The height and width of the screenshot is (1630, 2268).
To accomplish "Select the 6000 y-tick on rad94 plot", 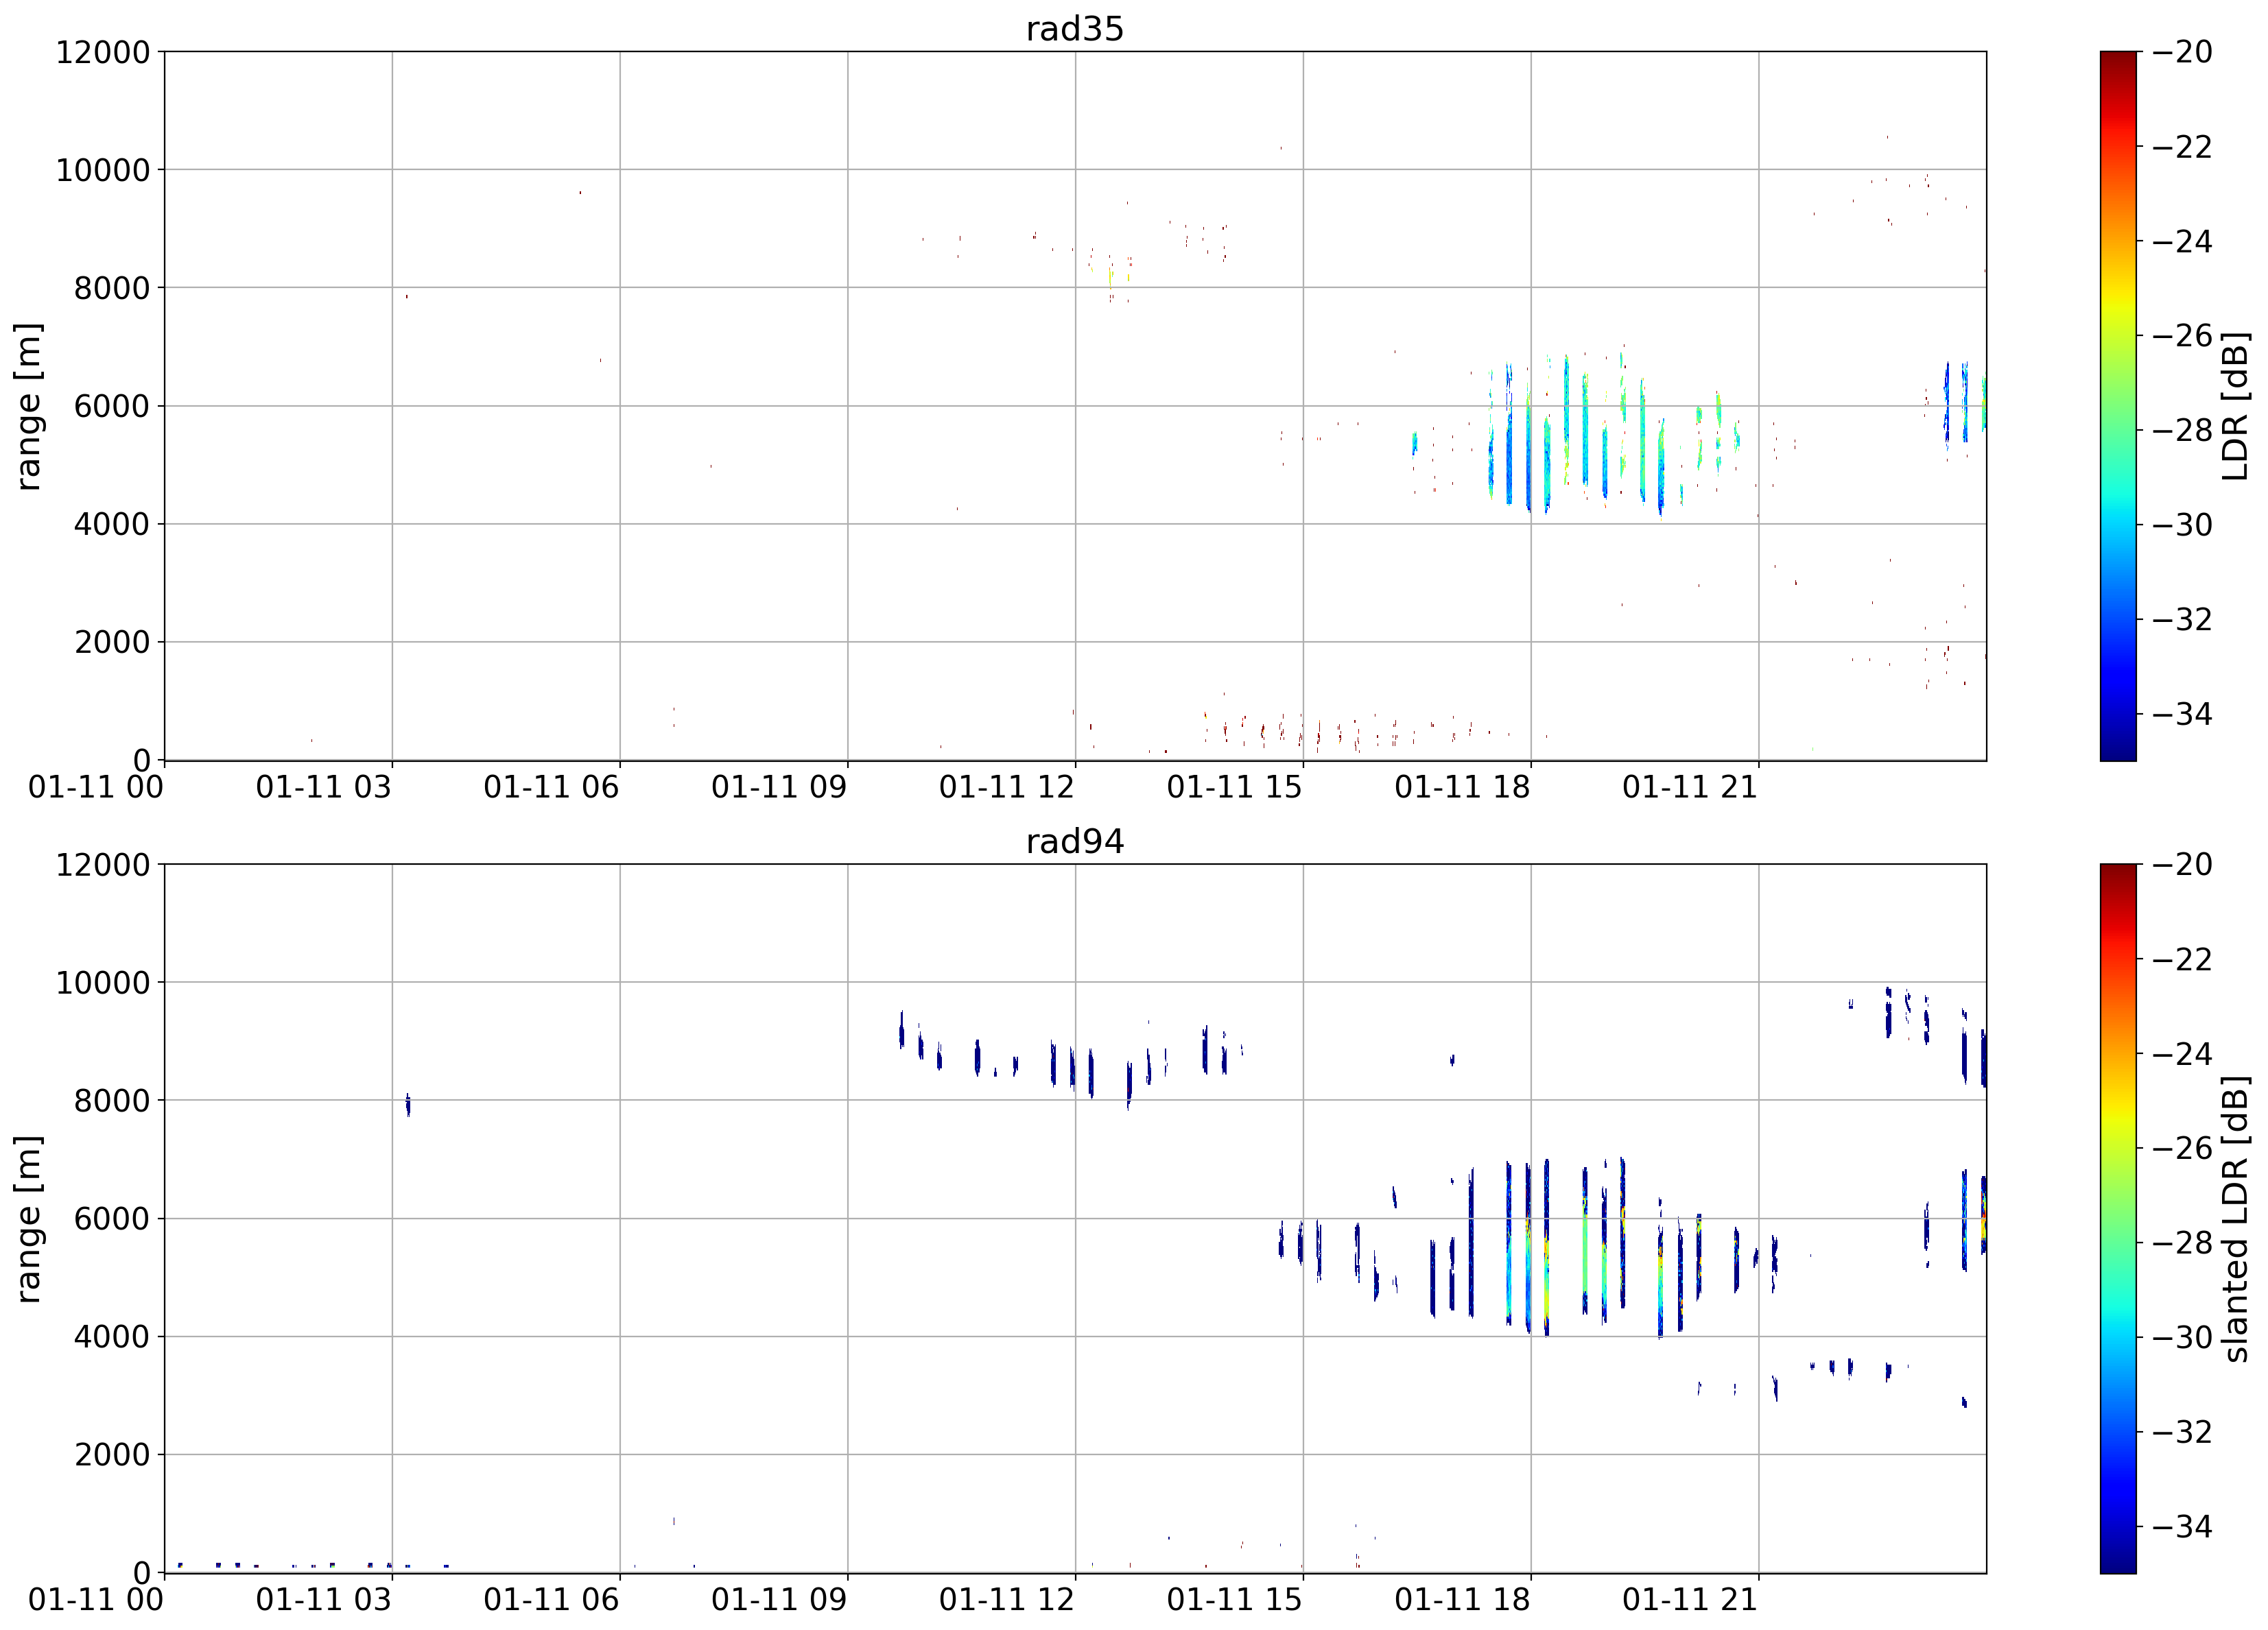I will [x=112, y=1219].
